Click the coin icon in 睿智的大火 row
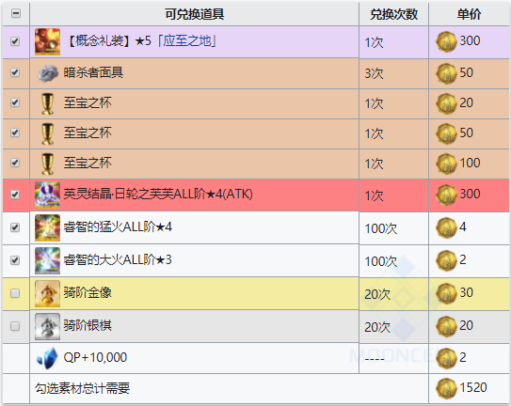The width and height of the screenshot is (511, 406). (446, 260)
